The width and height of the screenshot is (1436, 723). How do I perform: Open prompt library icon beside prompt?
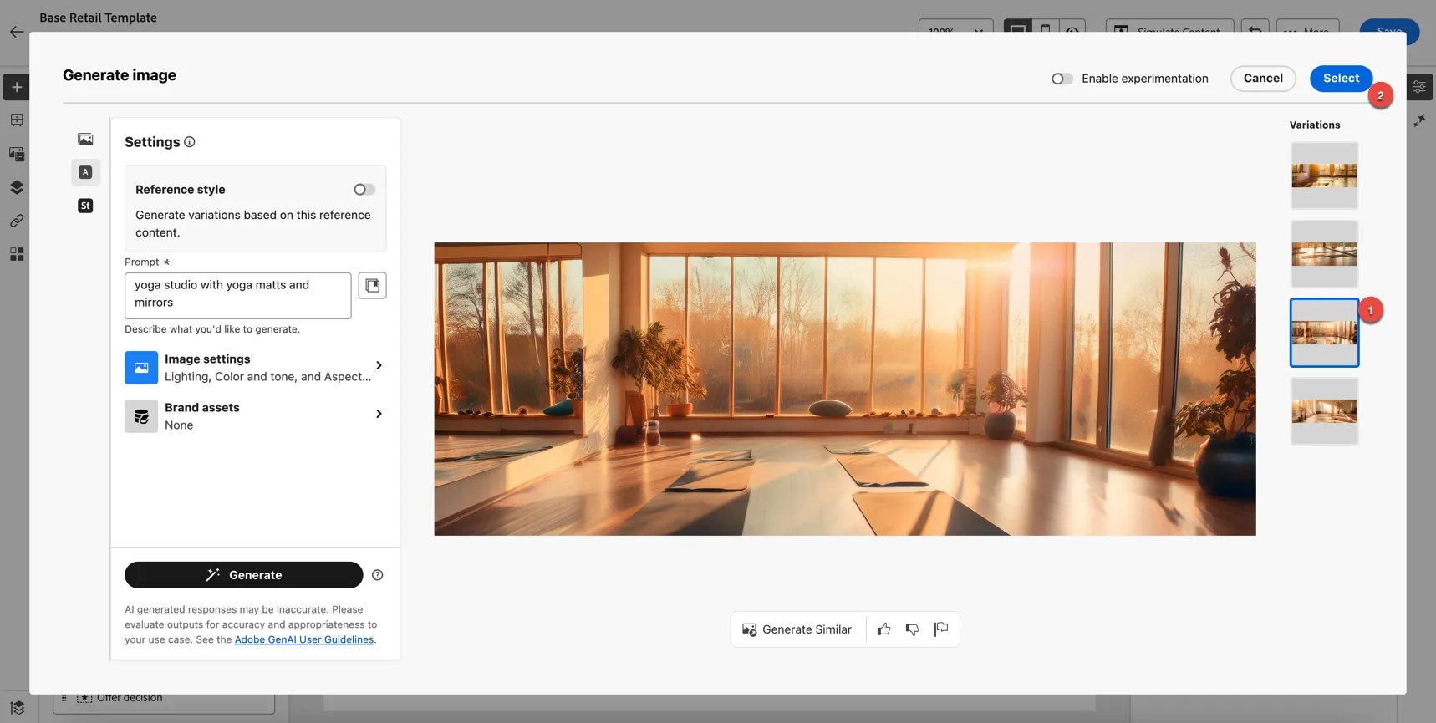coord(372,285)
